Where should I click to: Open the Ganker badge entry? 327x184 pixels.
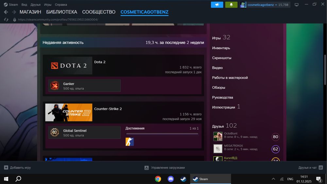(84, 85)
